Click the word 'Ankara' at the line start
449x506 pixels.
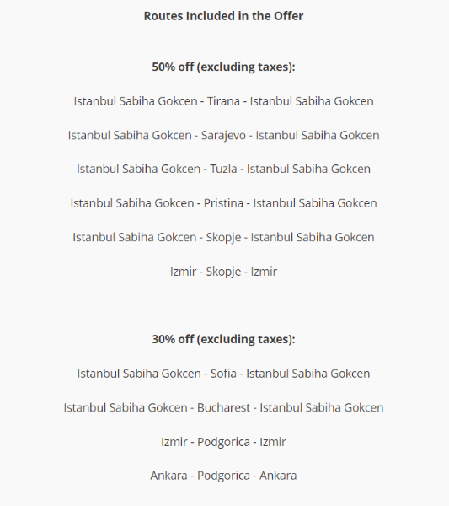click(168, 476)
